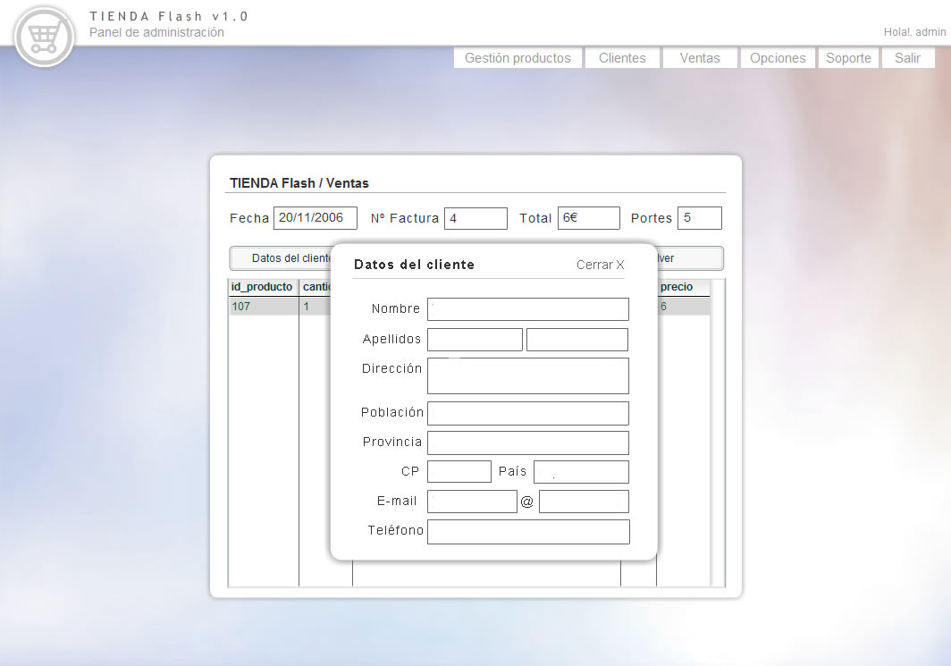The width and height of the screenshot is (951, 666).
Task: Select the row with id_producto 107
Action: click(281, 307)
